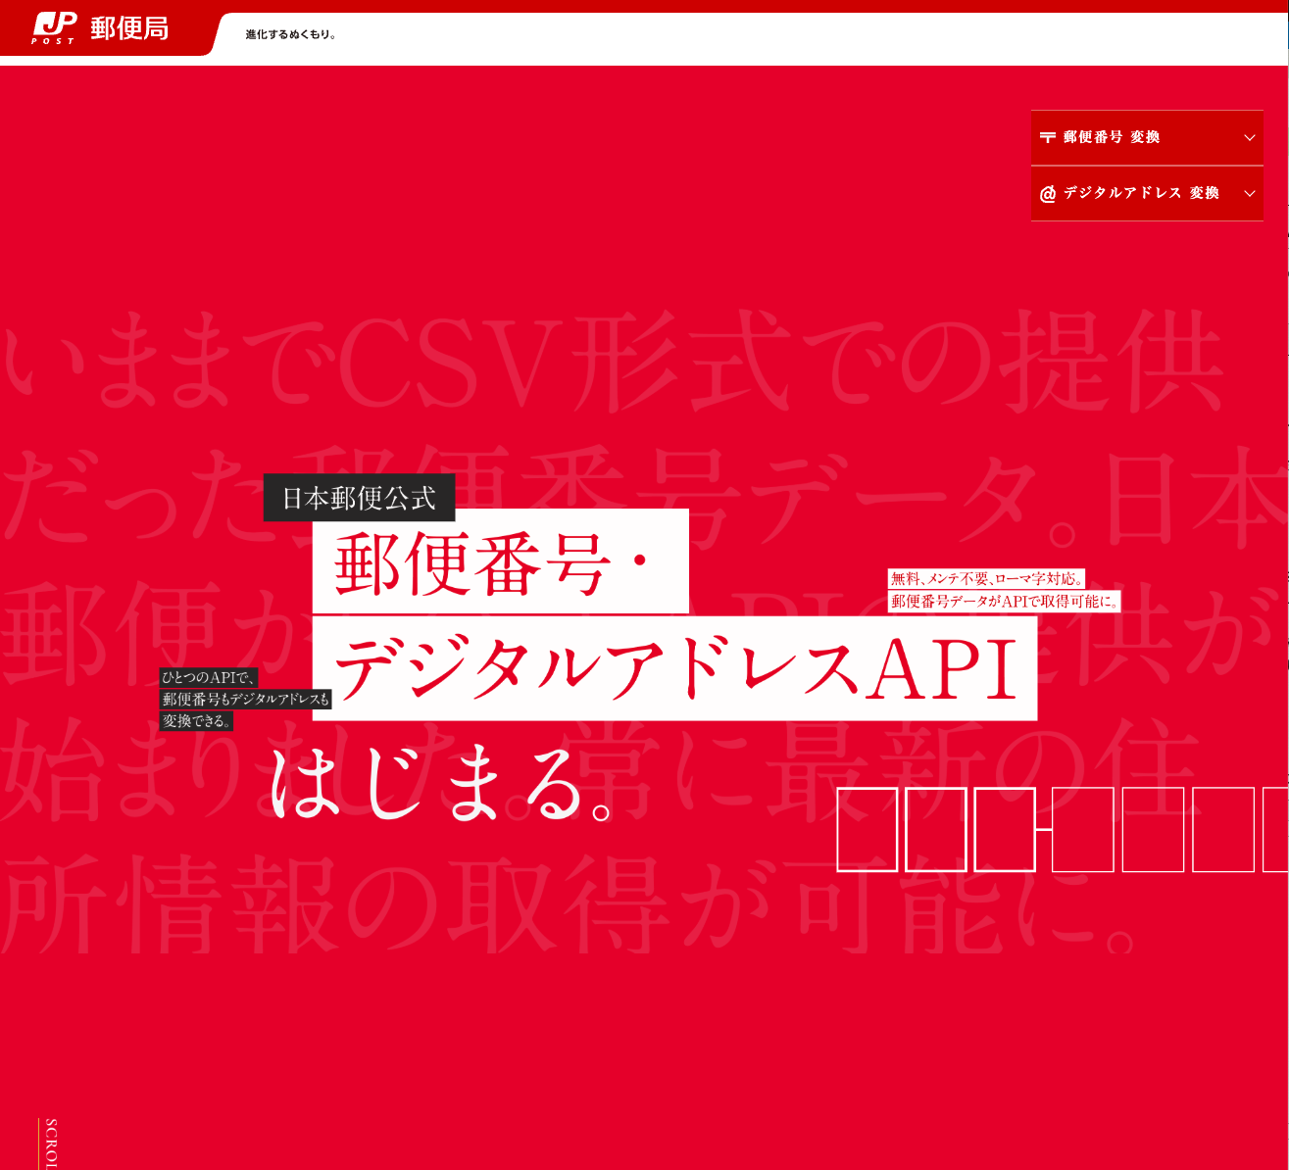Click the 〒 postal mark icon
Image resolution: width=1289 pixels, height=1170 pixels.
point(1047,137)
